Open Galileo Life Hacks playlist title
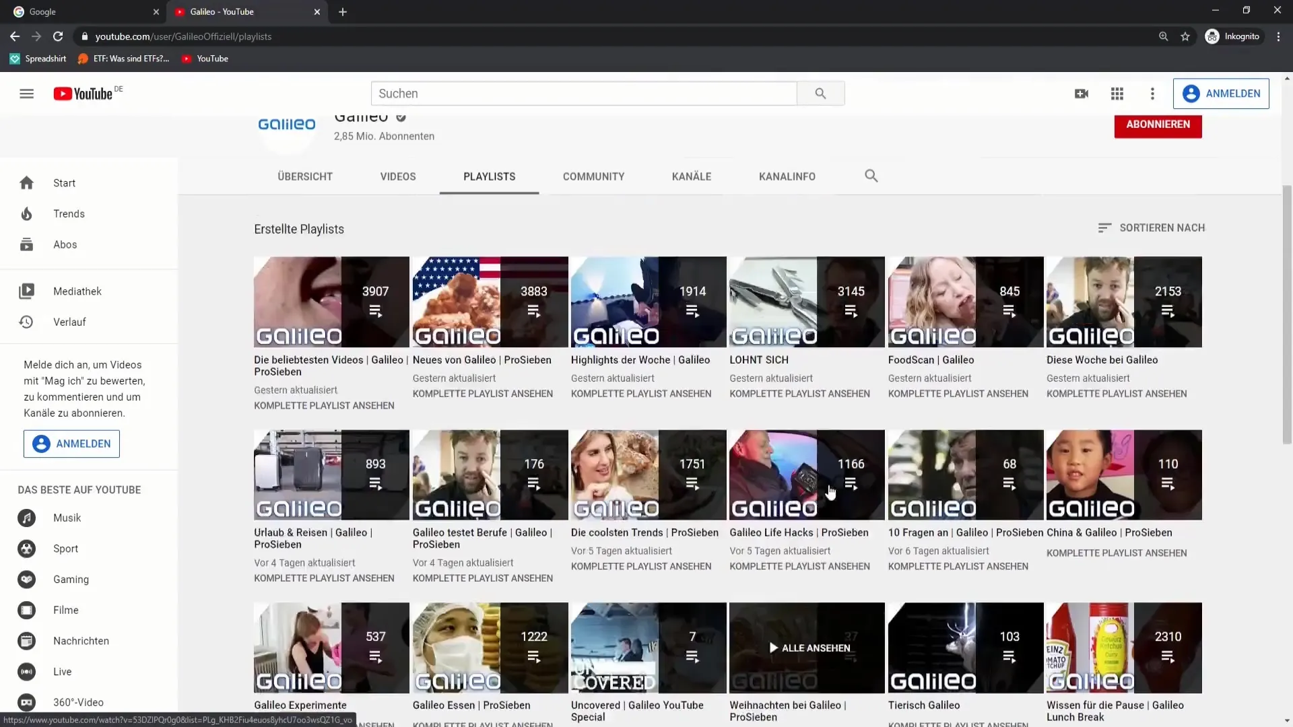Screen dimensions: 1293x727 pyautogui.click(x=799, y=532)
